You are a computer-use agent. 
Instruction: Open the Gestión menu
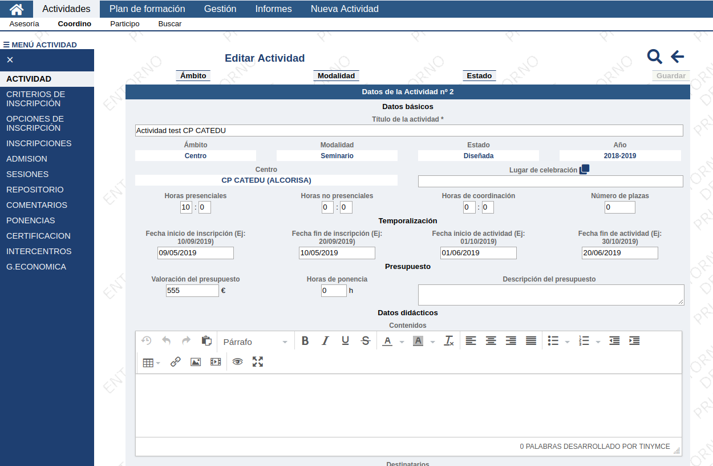[x=220, y=9]
